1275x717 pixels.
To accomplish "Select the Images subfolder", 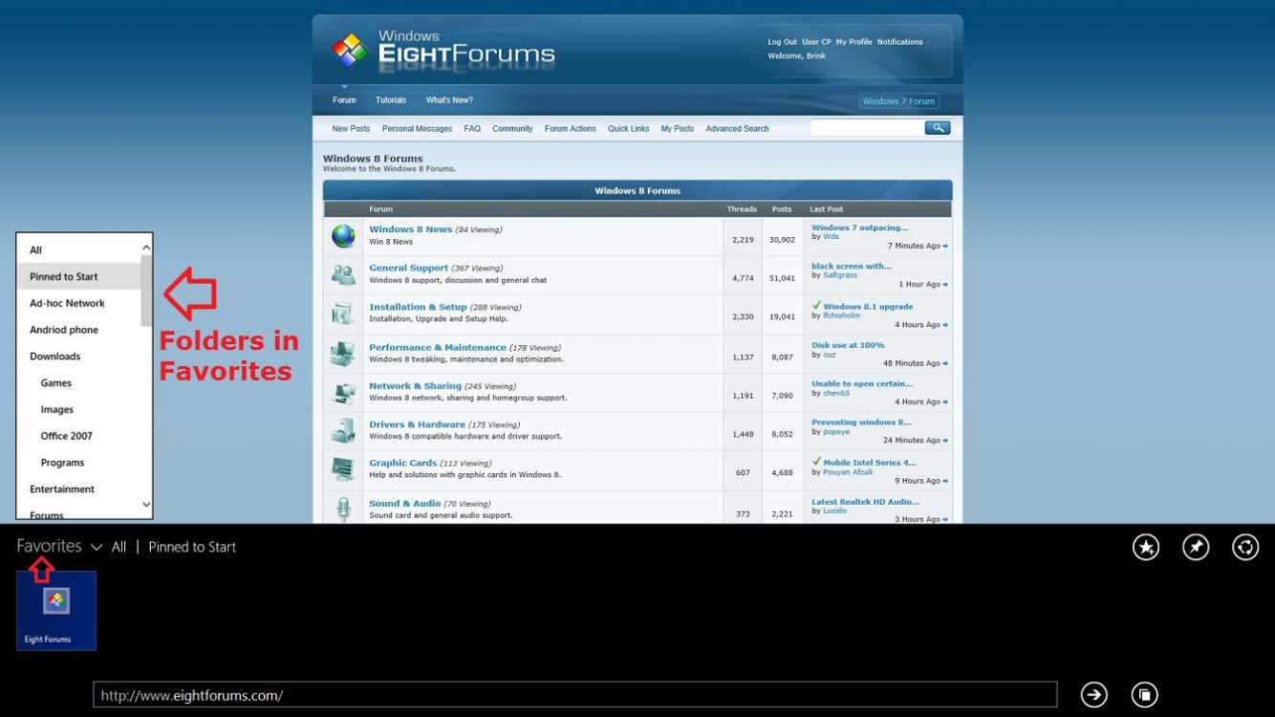I will tap(56, 410).
